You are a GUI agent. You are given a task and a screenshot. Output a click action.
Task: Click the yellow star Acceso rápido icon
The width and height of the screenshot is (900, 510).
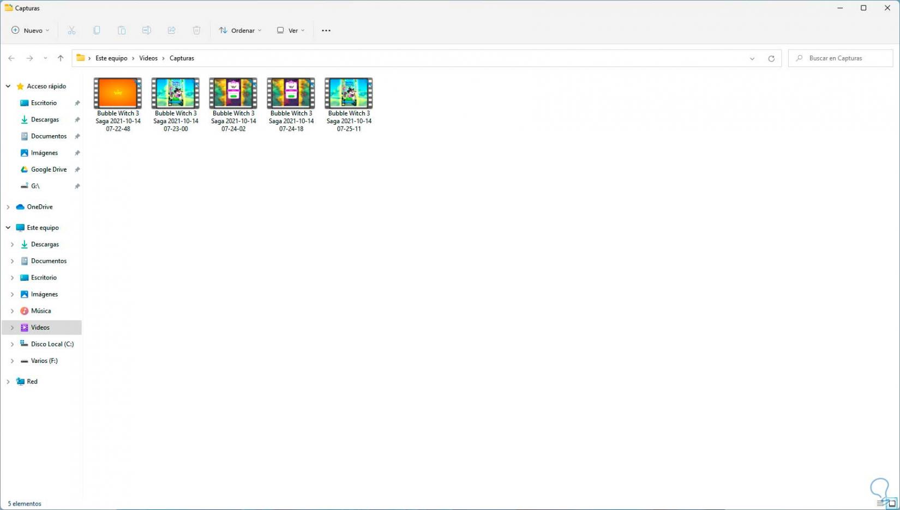(20, 86)
